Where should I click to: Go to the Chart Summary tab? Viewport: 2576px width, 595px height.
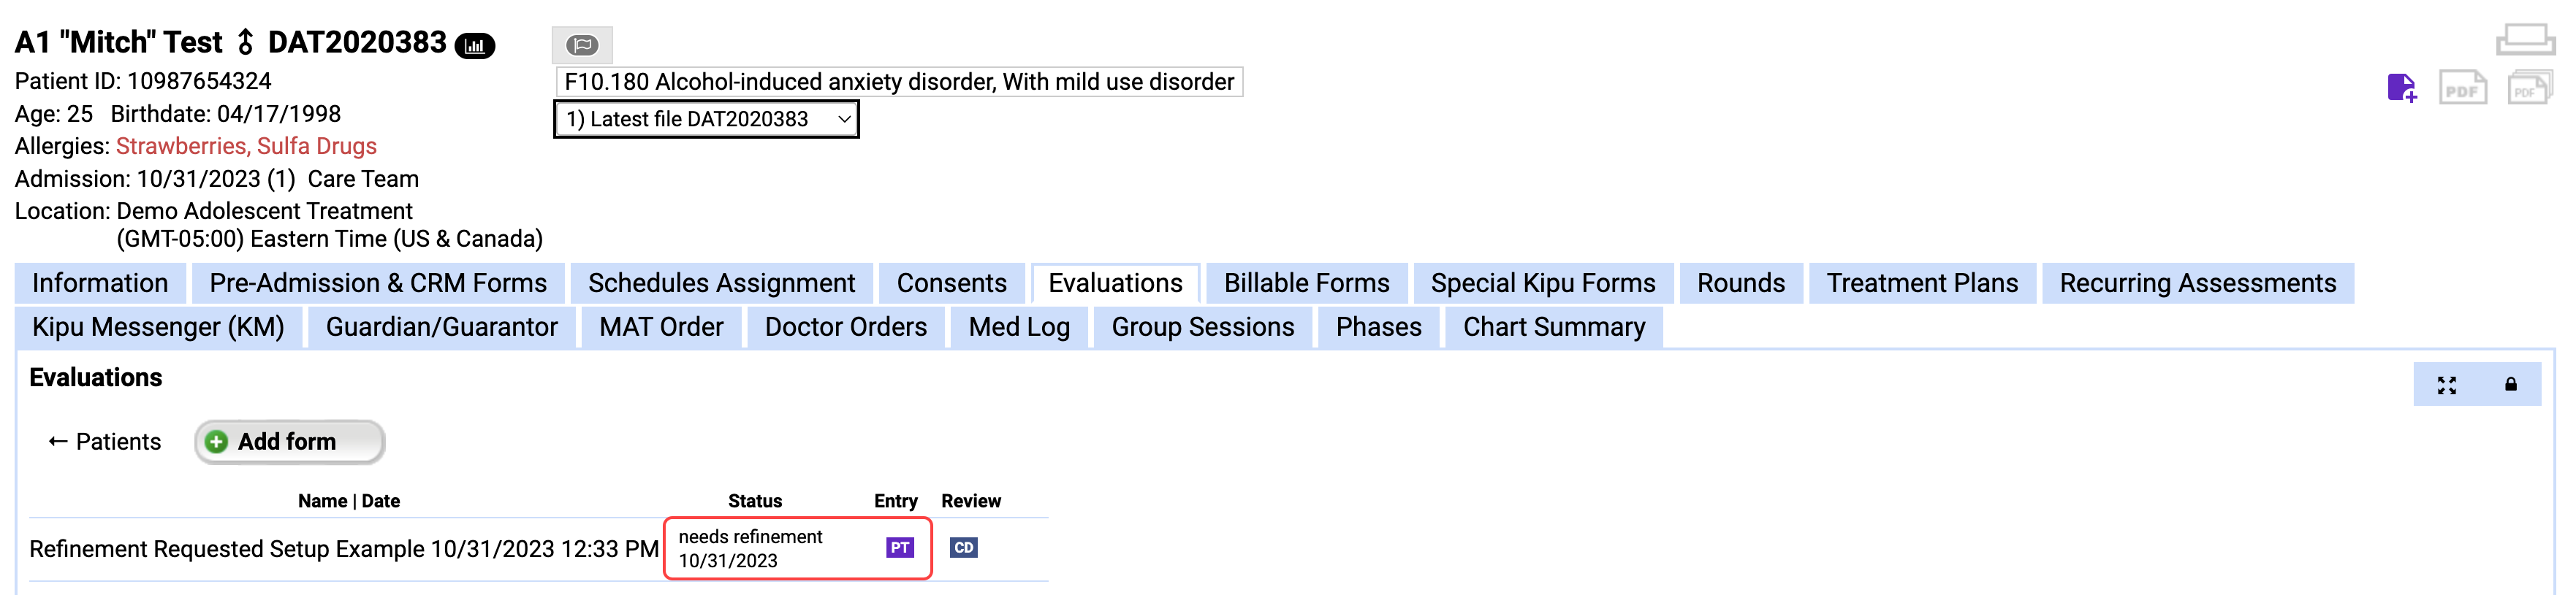click(x=1553, y=328)
